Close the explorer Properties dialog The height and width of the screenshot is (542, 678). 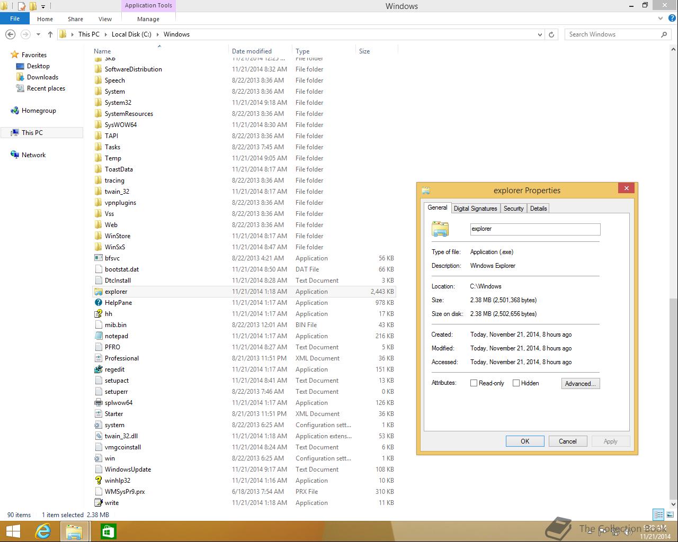[x=626, y=188]
